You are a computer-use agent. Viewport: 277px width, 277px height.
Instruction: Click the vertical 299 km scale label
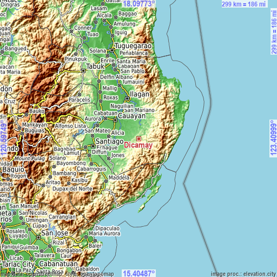(274, 32)
